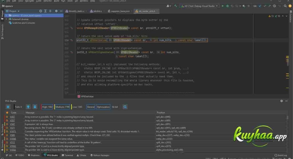Toggle Low severity filter
The image size is (293, 159).
77,107
